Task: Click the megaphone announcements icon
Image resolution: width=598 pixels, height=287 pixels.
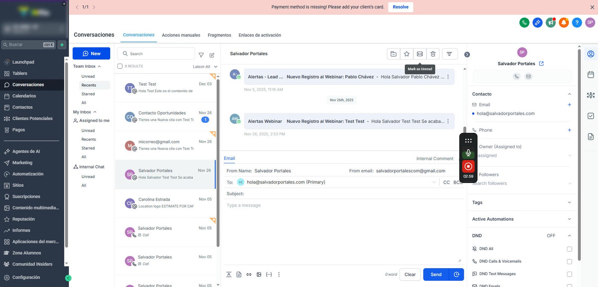Action: coord(551,22)
